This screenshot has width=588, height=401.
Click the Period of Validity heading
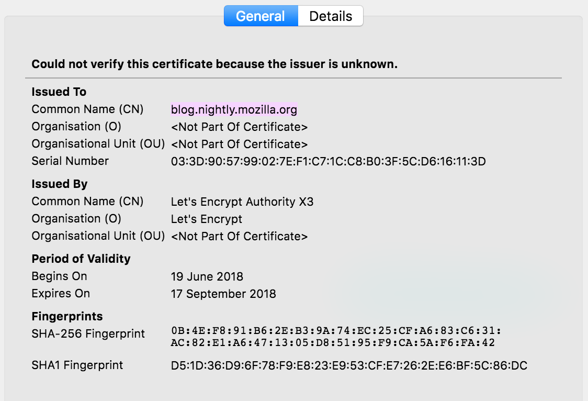[x=81, y=259]
